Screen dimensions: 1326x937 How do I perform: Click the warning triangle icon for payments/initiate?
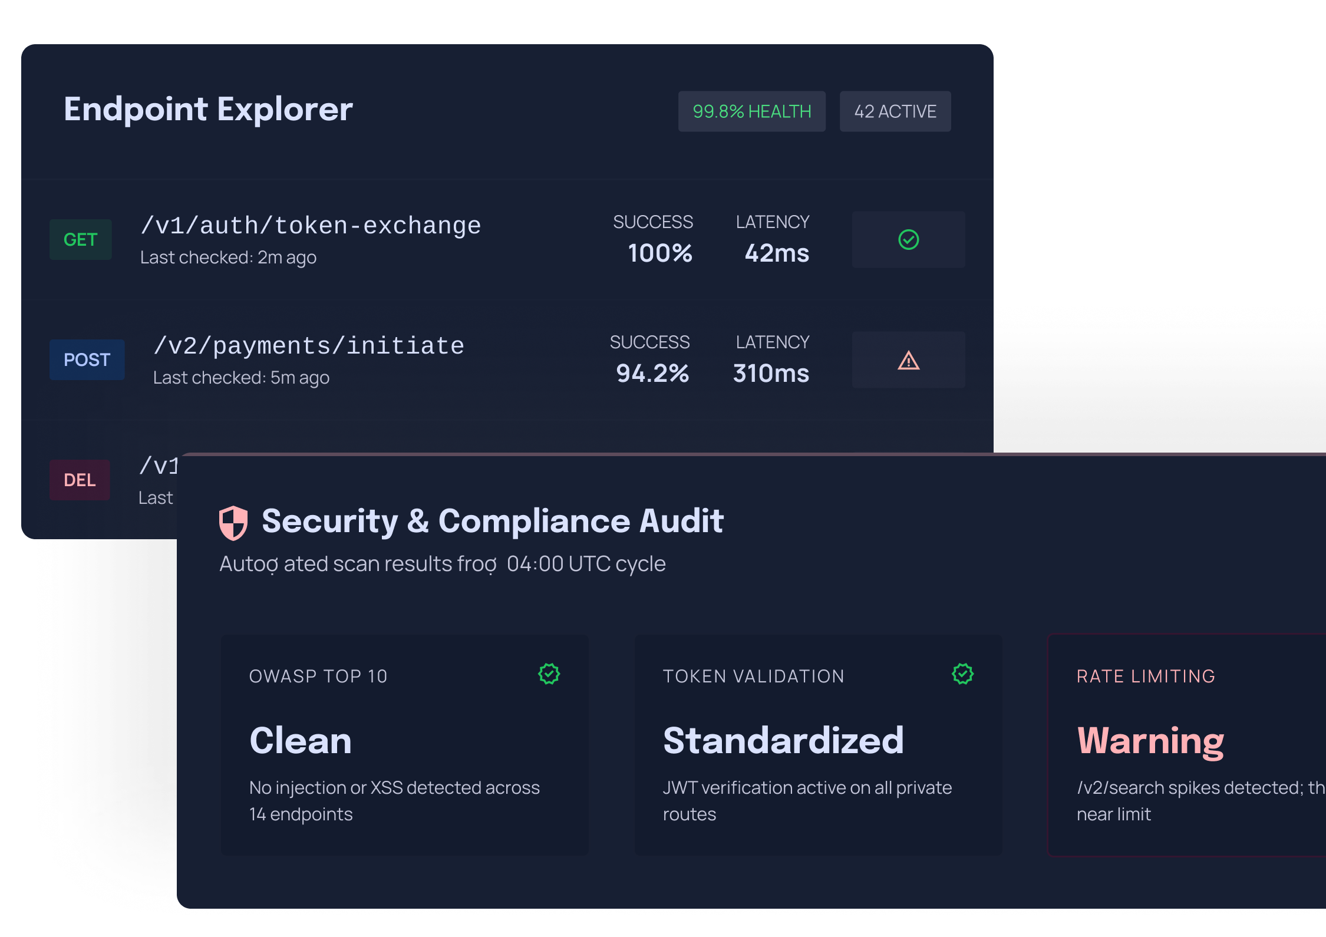tap(908, 360)
